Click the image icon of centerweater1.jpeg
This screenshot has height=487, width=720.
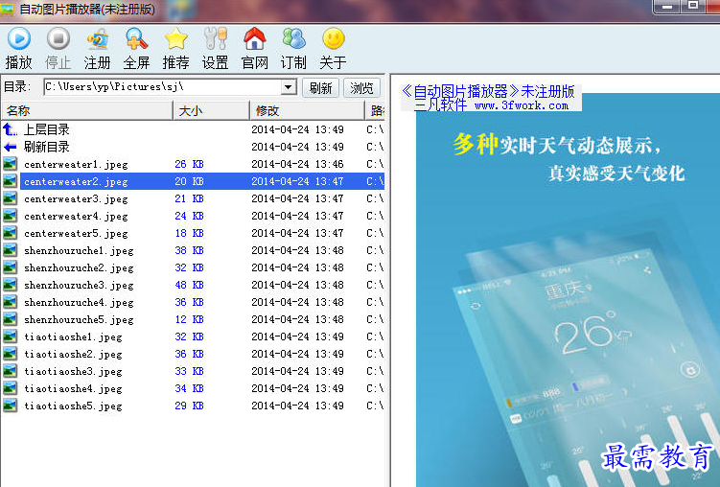coord(11,164)
